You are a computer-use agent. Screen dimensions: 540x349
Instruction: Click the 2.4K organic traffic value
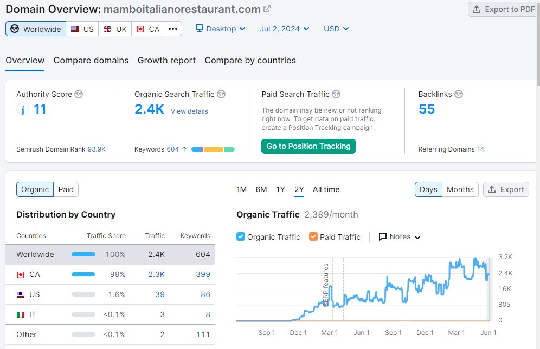pyautogui.click(x=149, y=109)
